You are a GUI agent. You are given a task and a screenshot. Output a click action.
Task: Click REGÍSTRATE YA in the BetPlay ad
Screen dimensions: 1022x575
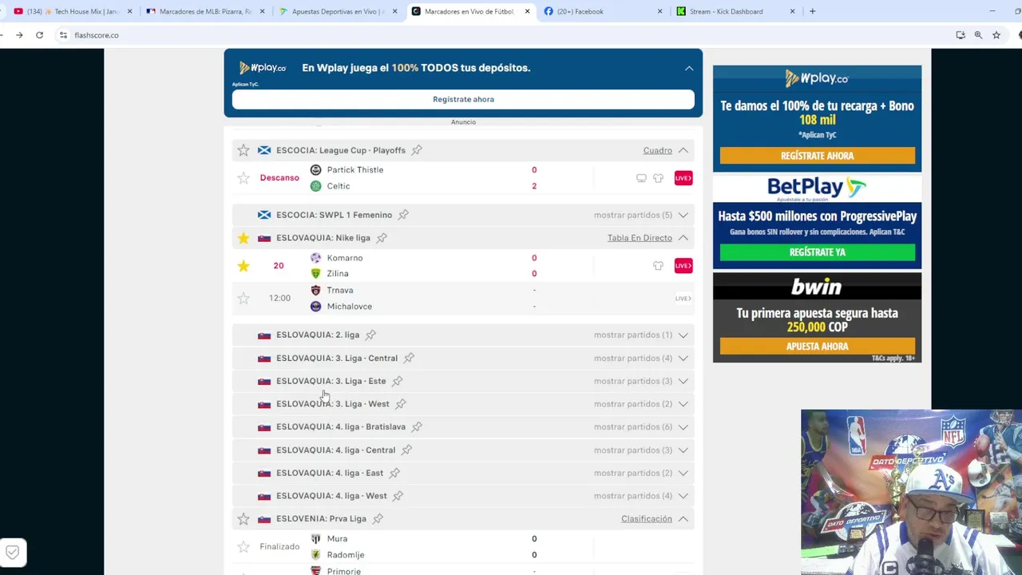click(818, 252)
